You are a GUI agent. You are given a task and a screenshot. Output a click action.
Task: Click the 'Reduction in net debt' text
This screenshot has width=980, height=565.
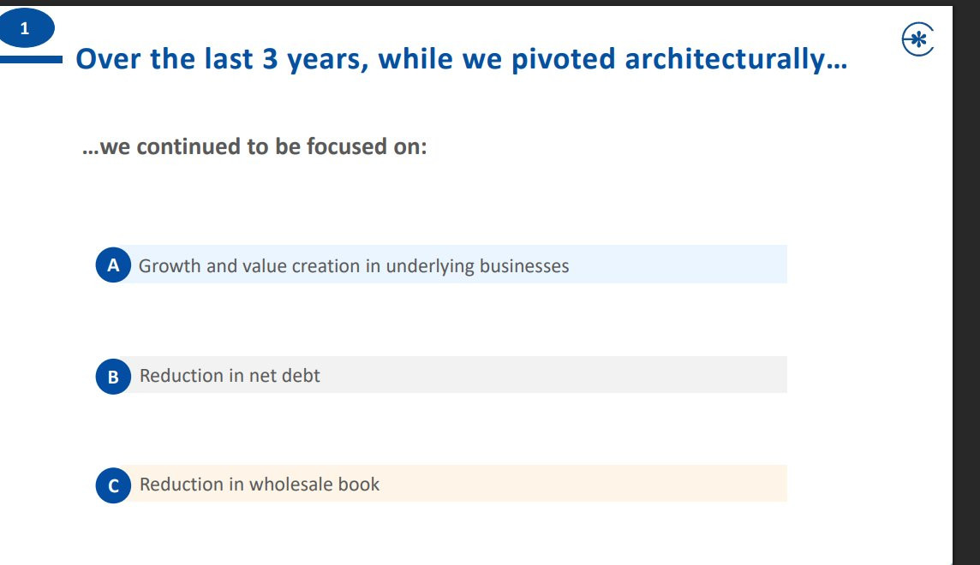pos(230,375)
